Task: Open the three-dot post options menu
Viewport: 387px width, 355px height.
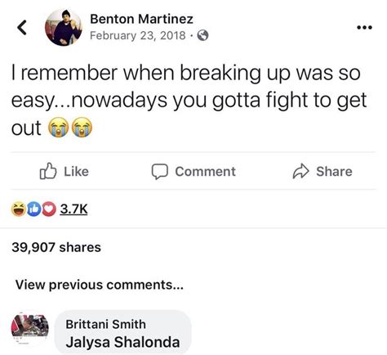Action: 364,27
